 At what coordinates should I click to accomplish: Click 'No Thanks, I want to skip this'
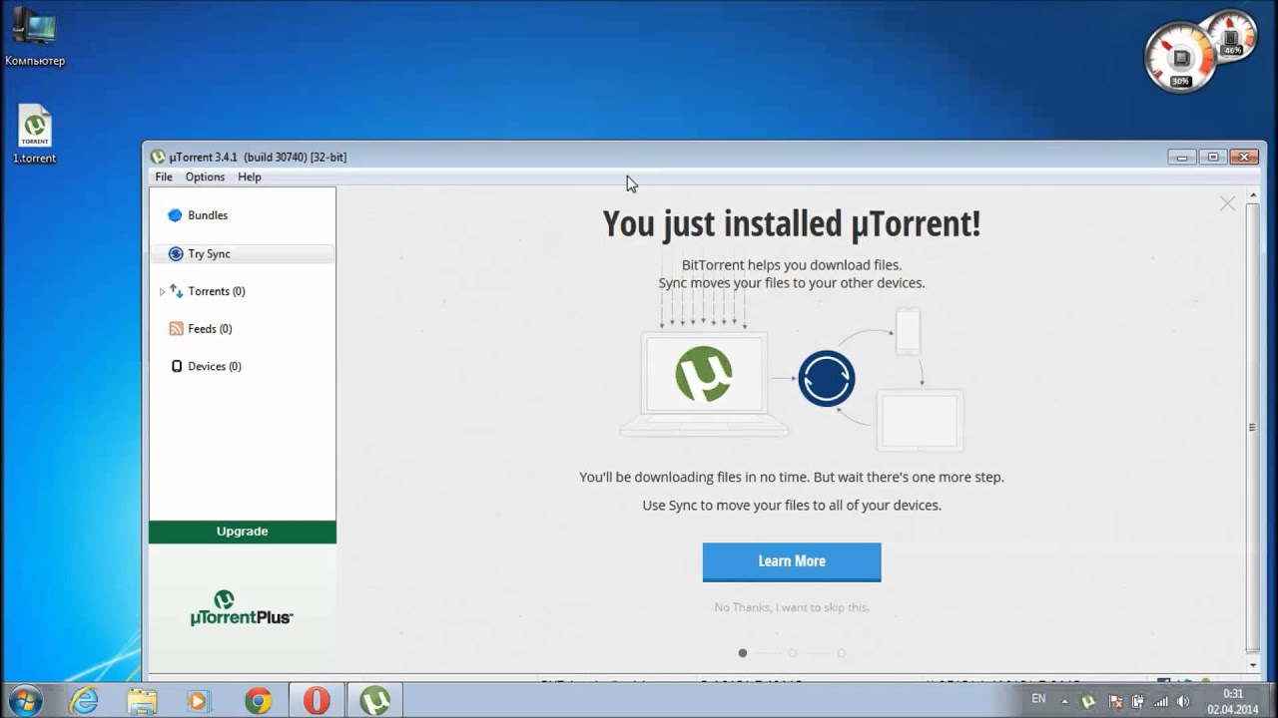coord(792,607)
